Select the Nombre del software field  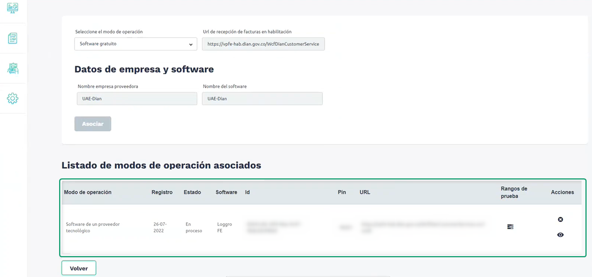[x=262, y=99]
